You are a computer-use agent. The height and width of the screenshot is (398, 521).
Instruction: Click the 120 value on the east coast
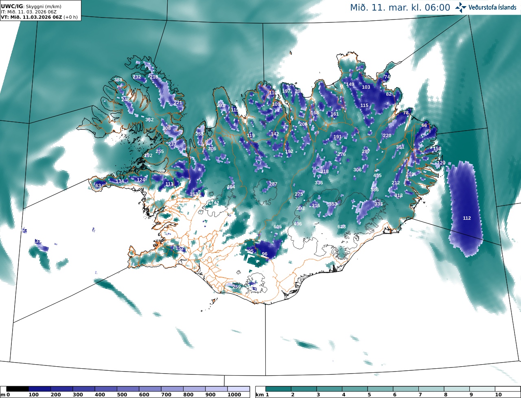click(441, 163)
